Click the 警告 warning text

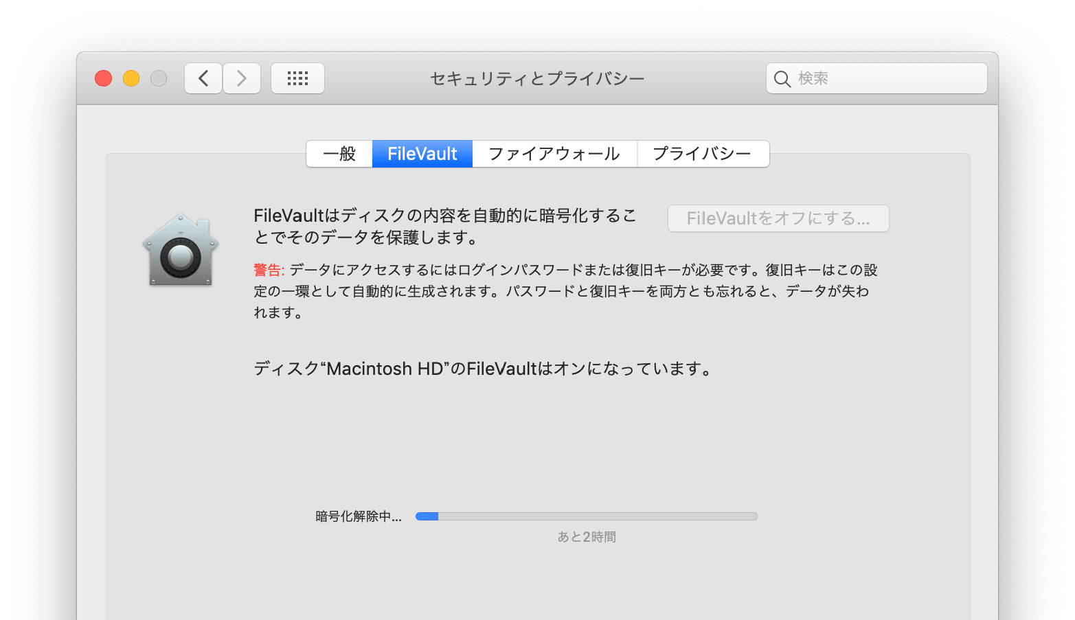pyautogui.click(x=267, y=270)
